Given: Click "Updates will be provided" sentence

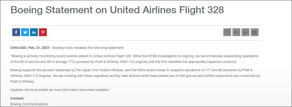Looking at the screenshot, I should coord(60,90).
